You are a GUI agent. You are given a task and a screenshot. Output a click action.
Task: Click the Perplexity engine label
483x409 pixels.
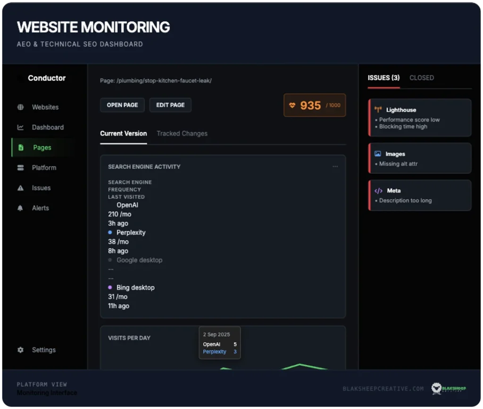tap(131, 233)
